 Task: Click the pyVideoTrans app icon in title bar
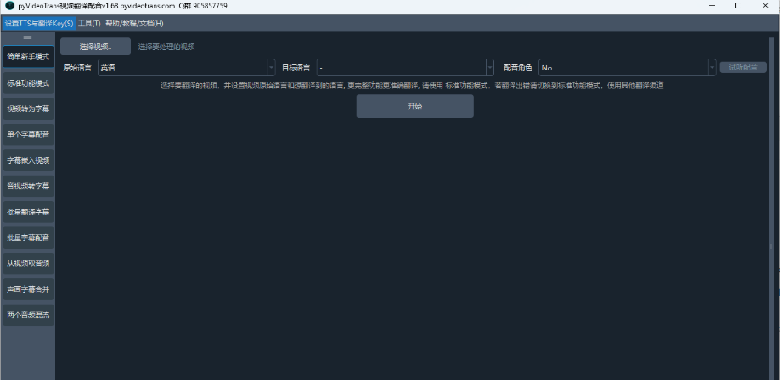click(9, 6)
